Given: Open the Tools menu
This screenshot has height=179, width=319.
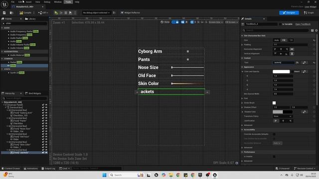Looking at the screenshot, I should point(68,2).
